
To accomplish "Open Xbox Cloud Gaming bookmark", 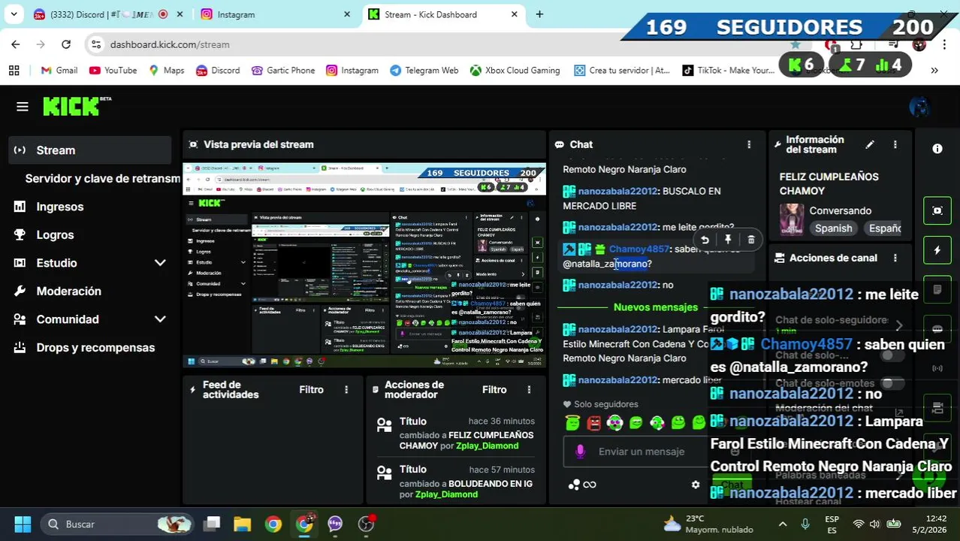I will point(515,70).
